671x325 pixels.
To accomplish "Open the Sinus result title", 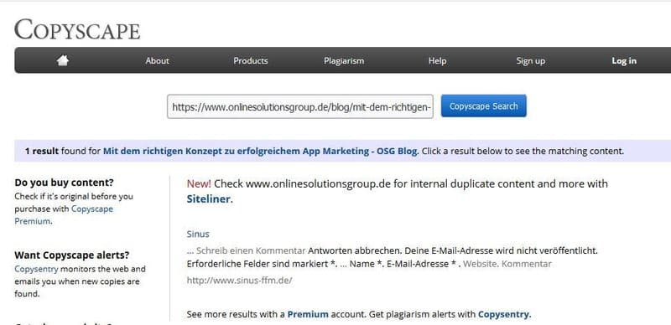I will click(198, 235).
